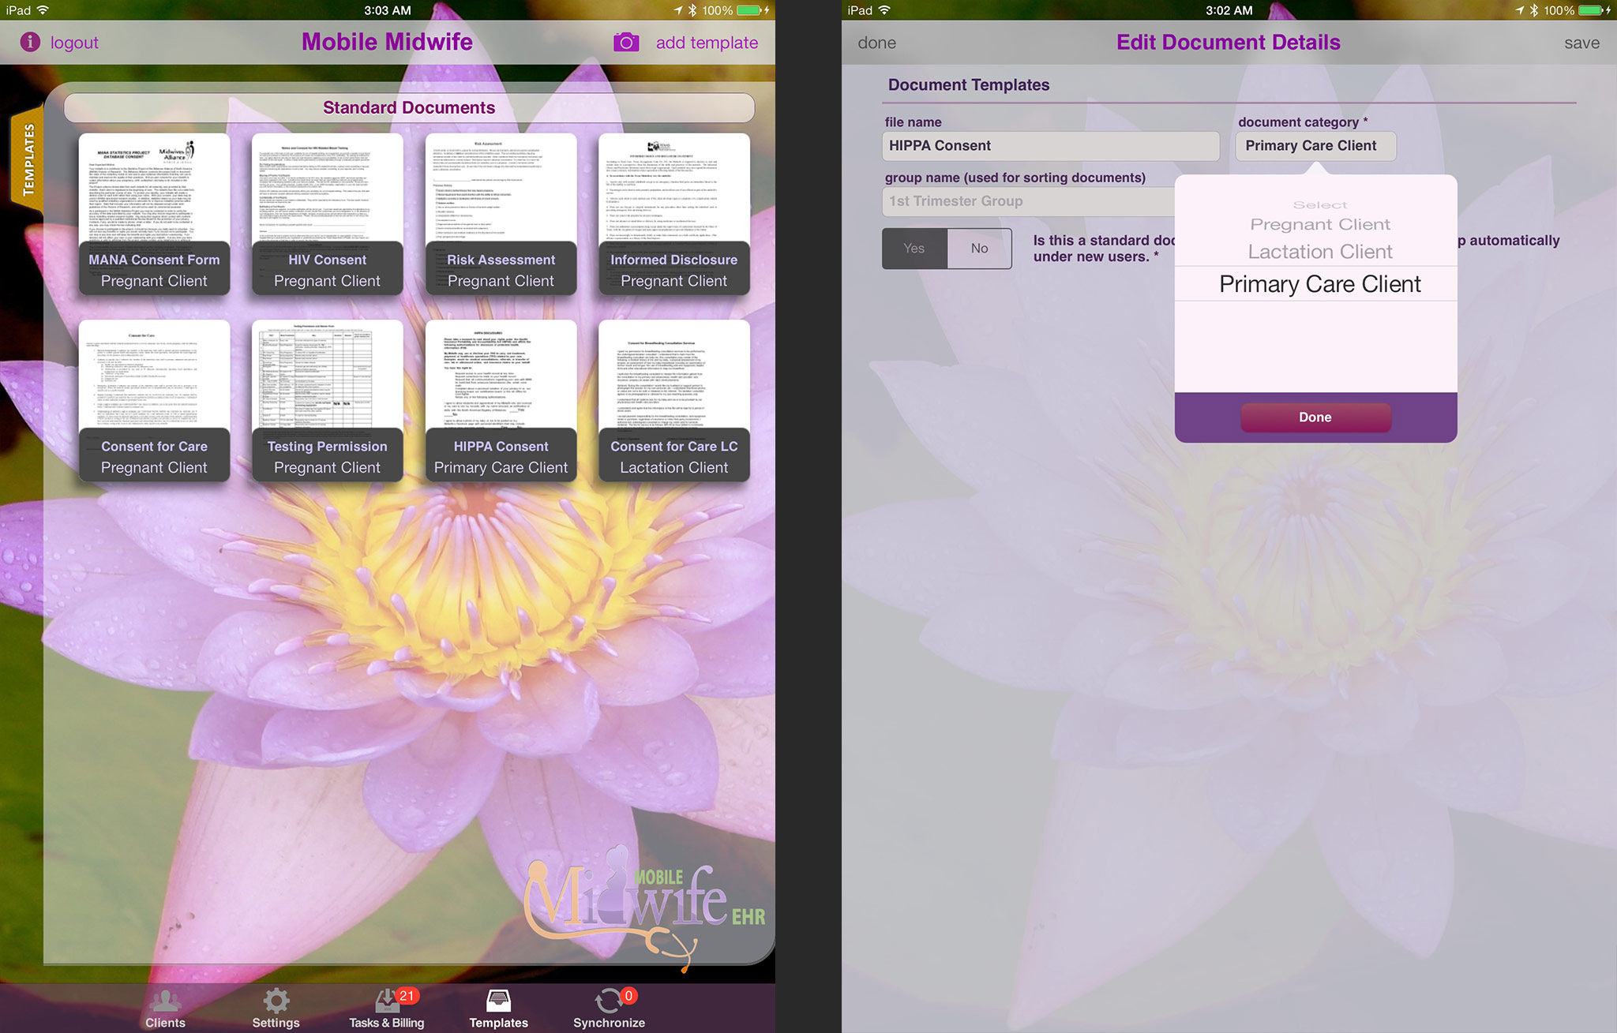This screenshot has height=1033, width=1617.
Task: Click the file name field HIPPA Consent
Action: click(x=1050, y=146)
